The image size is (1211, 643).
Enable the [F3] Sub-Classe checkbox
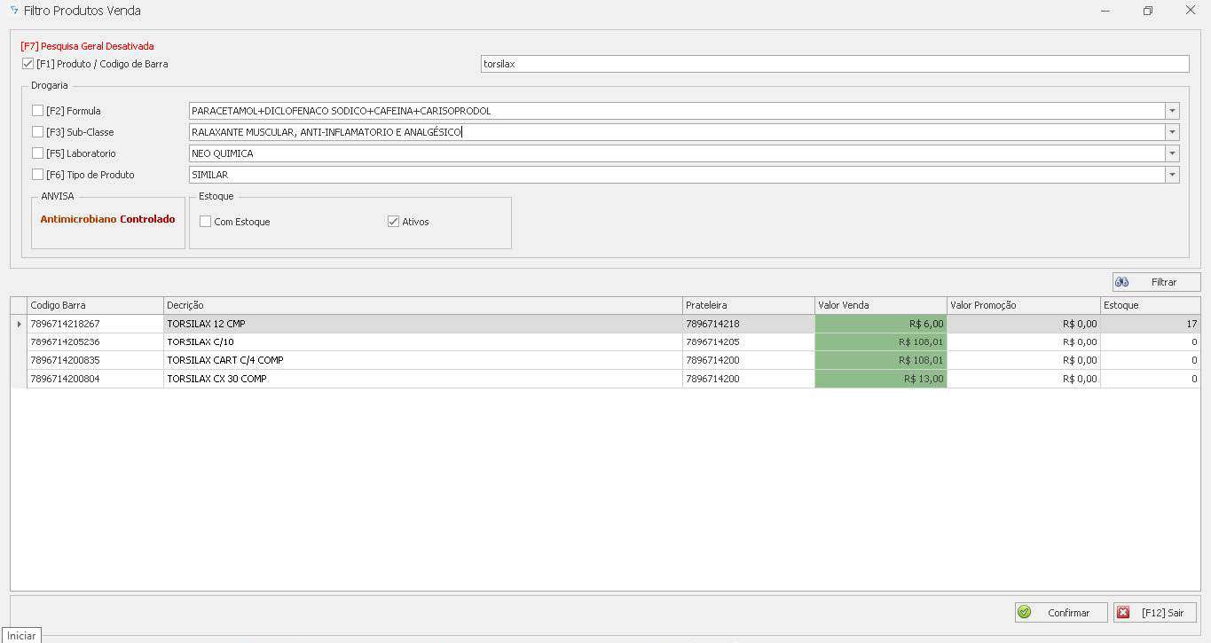pyautogui.click(x=37, y=132)
